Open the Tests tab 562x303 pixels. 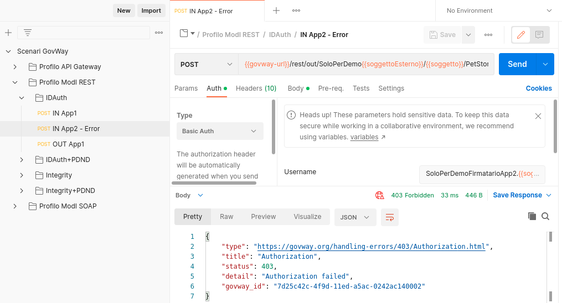tap(361, 88)
